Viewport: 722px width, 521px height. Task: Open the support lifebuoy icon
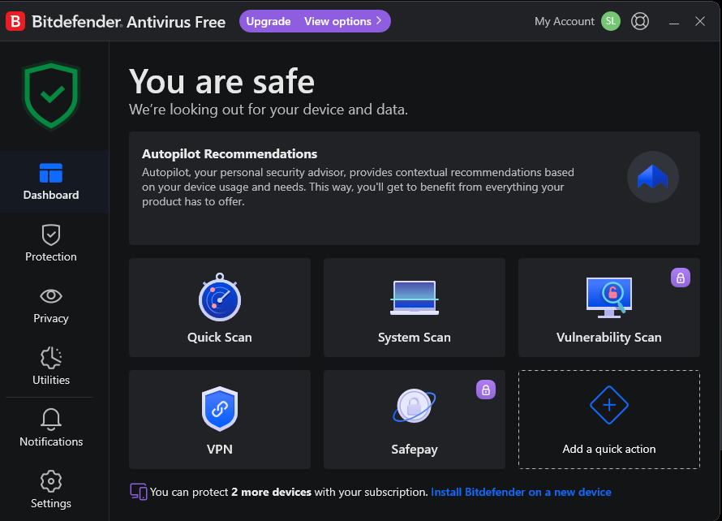(639, 21)
